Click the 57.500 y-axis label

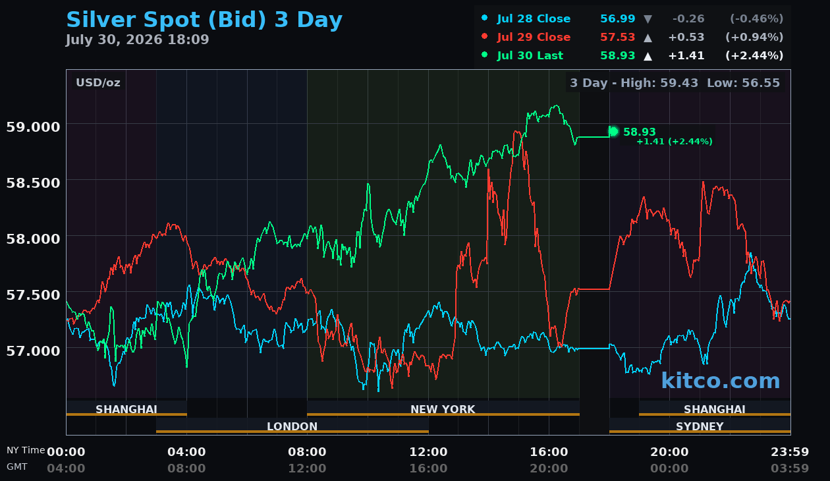33,294
